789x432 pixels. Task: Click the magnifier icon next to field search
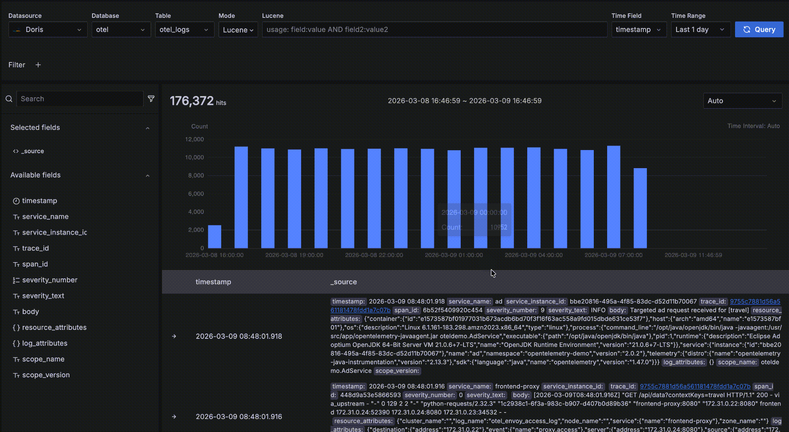(x=9, y=99)
